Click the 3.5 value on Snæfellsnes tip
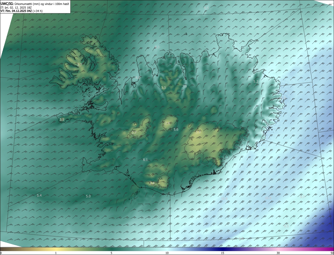Viewport: 334px width, 255px height. [62, 120]
